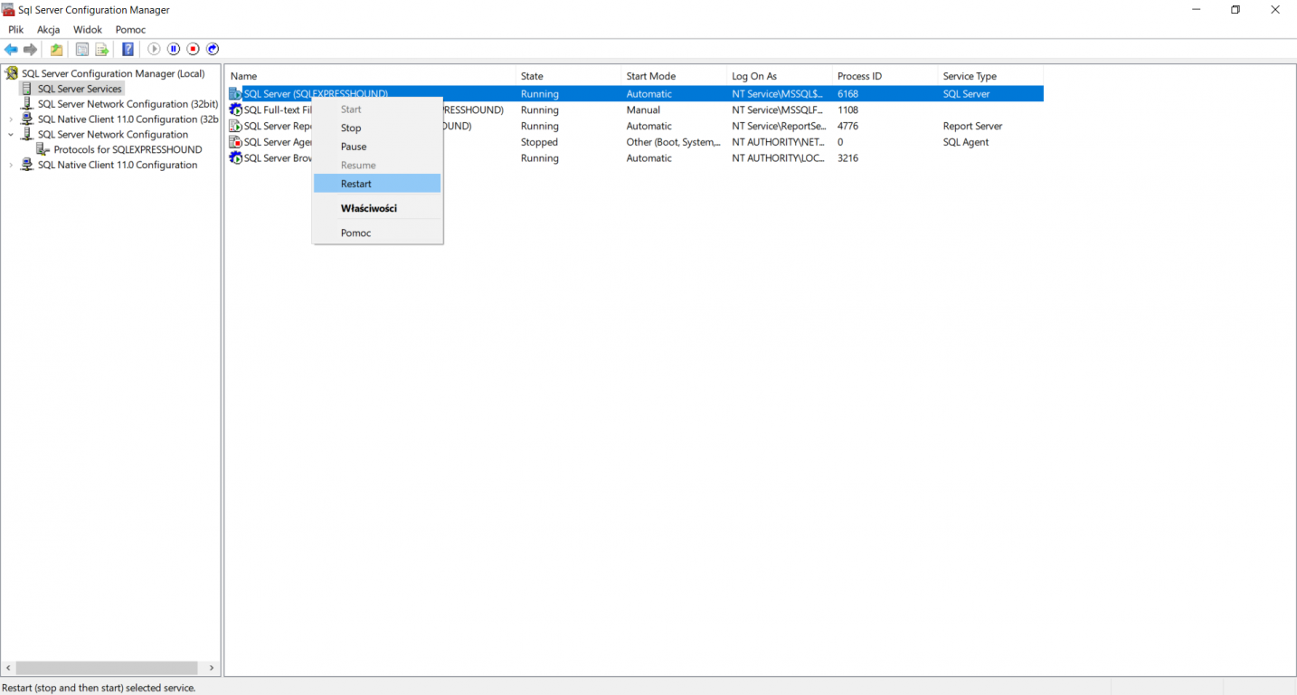Click the NT Service\MSSQLF... log on cell

(x=779, y=109)
